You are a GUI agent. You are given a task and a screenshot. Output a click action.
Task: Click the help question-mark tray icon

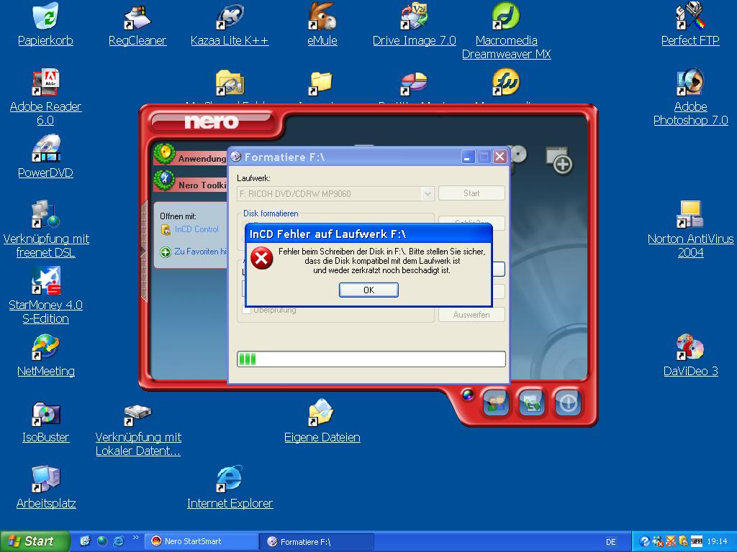(x=644, y=542)
